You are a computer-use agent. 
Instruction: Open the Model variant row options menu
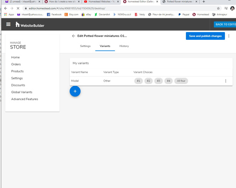tap(225, 81)
